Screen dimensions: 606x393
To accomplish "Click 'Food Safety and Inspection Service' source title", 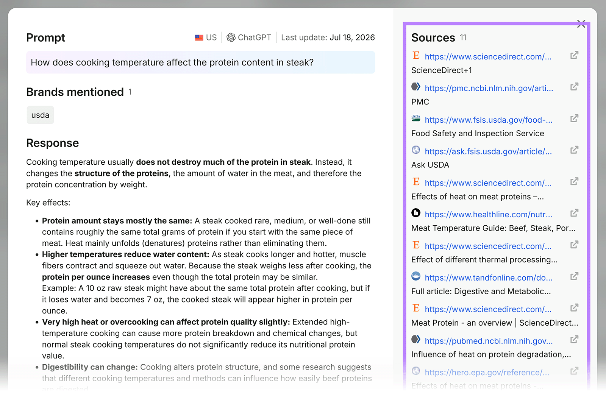I will pyautogui.click(x=478, y=133).
